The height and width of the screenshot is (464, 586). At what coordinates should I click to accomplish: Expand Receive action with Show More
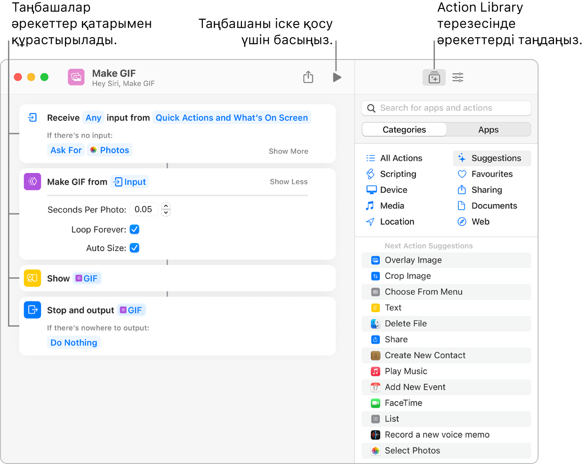pyautogui.click(x=288, y=151)
